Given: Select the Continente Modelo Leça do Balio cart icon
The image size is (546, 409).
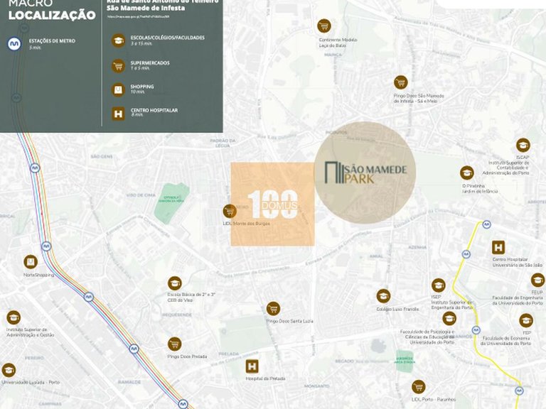Looking at the screenshot, I should point(324,26).
